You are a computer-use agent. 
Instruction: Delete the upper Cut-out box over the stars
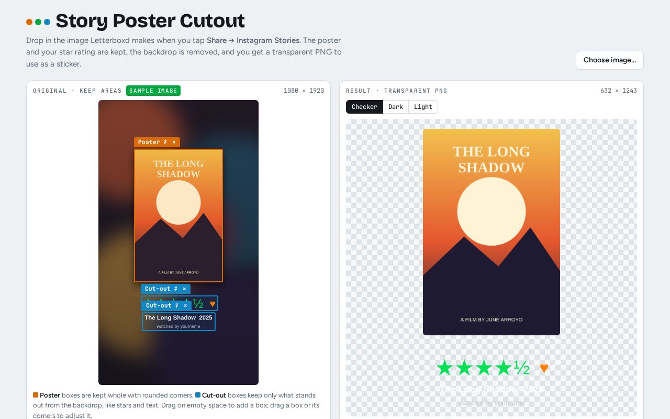(x=184, y=289)
